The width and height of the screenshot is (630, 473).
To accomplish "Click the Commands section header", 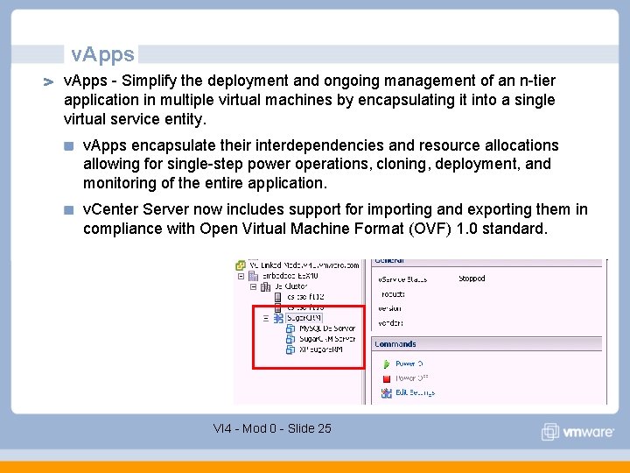I will click(x=486, y=344).
